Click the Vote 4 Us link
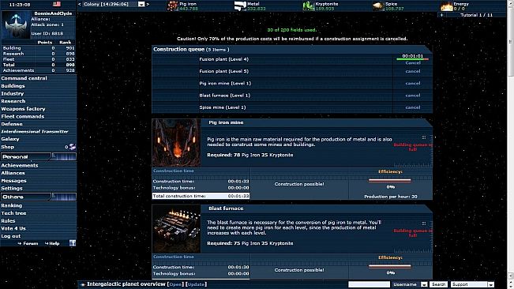This screenshot has width=514, height=289. [13, 228]
